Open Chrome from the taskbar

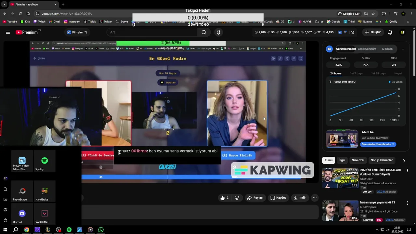tap(27, 230)
